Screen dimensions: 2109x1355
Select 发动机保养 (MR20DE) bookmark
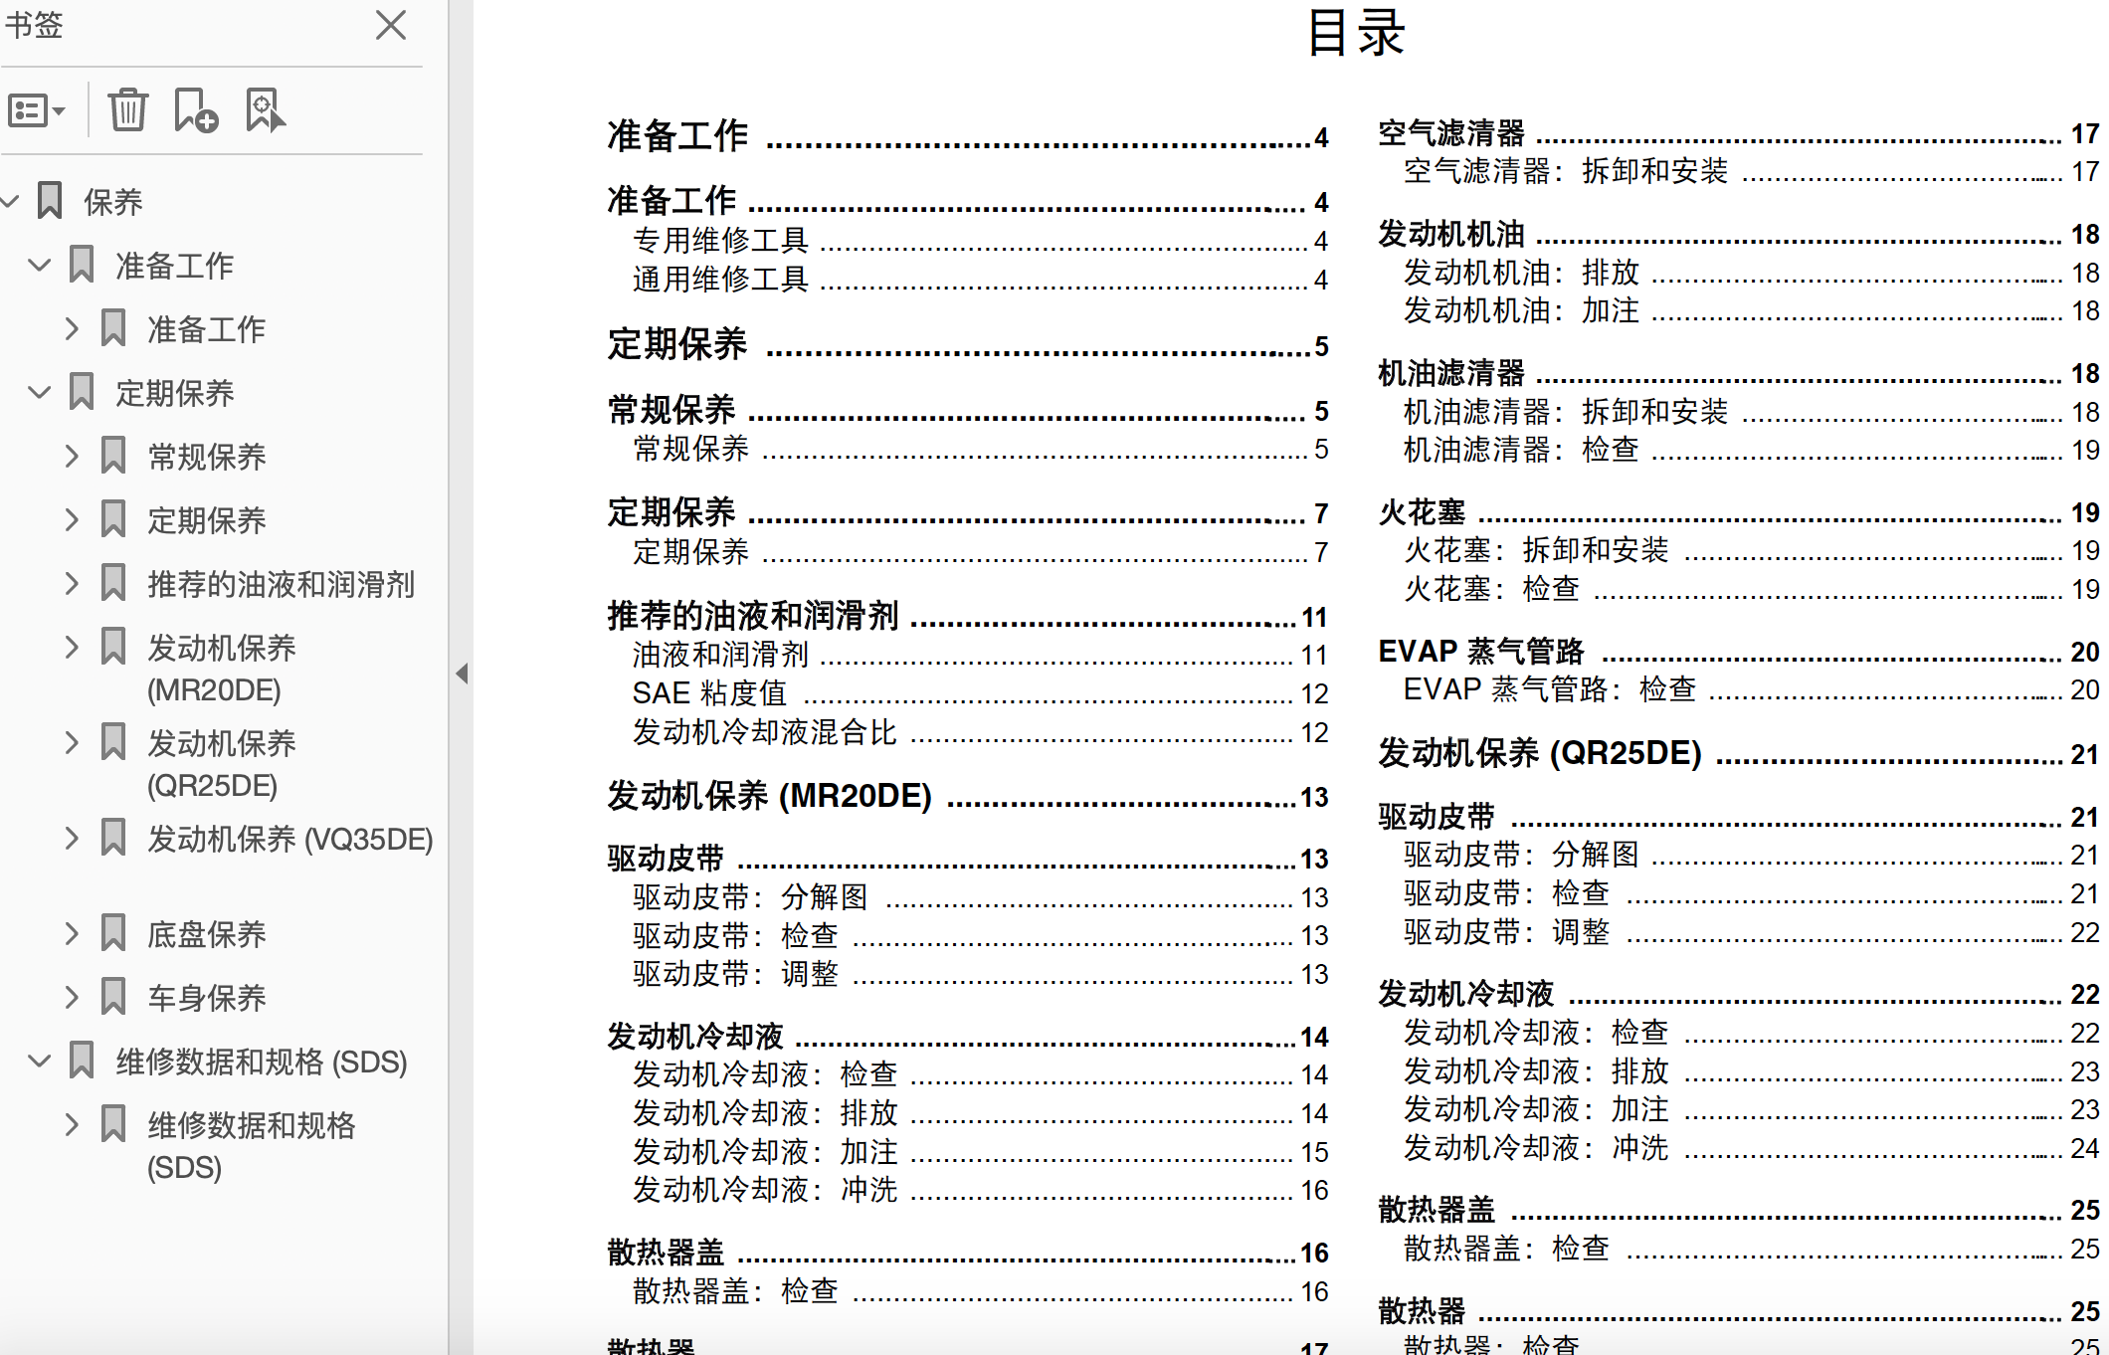point(222,668)
